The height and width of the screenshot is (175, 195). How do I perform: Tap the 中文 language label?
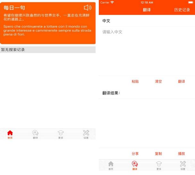(106, 21)
